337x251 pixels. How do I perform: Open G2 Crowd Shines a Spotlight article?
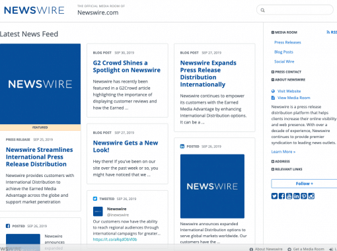click(127, 67)
